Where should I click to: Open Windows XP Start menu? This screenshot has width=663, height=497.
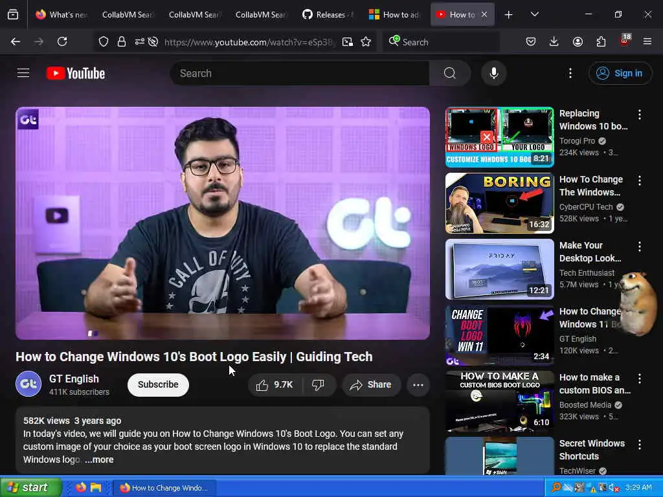(x=31, y=487)
